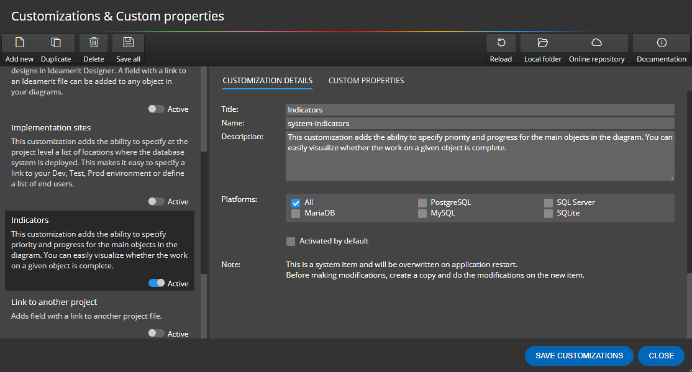Viewport: 692px width, 372px height.
Task: Click the Add new customization icon
Action: pos(19,42)
